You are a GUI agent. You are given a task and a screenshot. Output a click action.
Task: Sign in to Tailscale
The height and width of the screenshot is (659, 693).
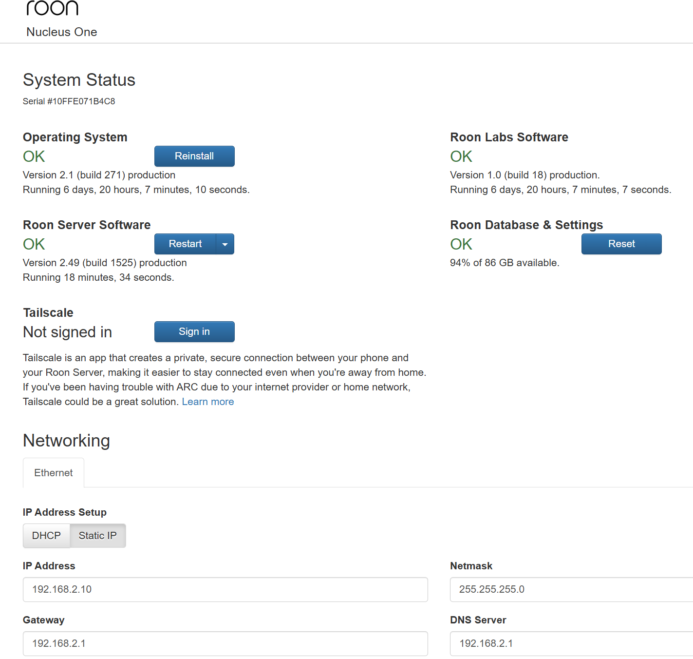tap(194, 331)
